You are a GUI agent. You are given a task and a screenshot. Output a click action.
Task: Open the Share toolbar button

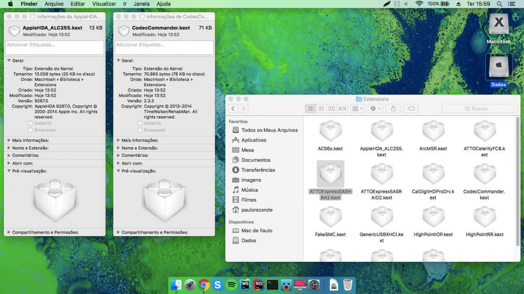393,108
